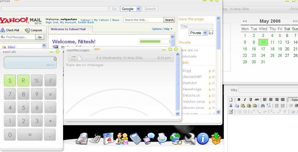Open the Slashdot bookmark
Screen dimensions: 298x152
coord(190,83)
